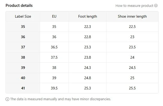Click the Product details heading
This screenshot has height=106, width=163.
tap(19, 6)
